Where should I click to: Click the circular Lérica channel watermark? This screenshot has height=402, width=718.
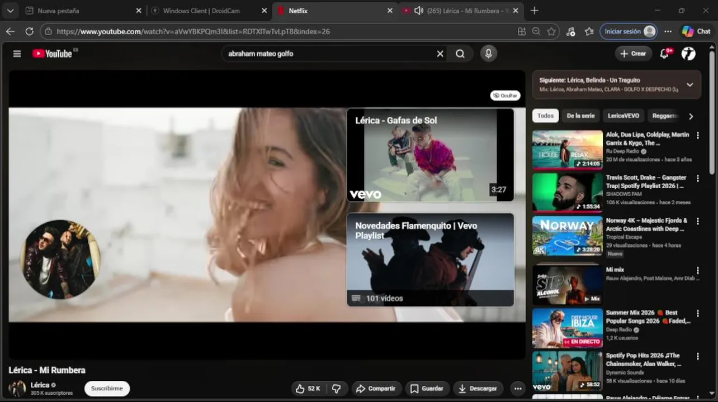pyautogui.click(x=60, y=259)
